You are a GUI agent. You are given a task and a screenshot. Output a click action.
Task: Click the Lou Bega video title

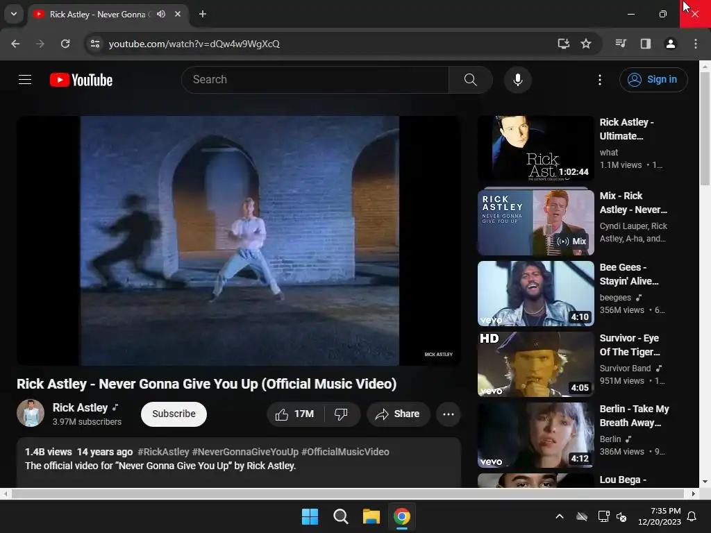(x=623, y=480)
